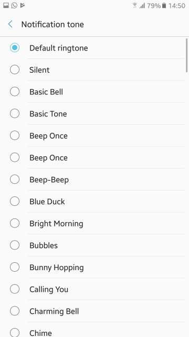Choose the Bubbles radio button

click(15, 245)
